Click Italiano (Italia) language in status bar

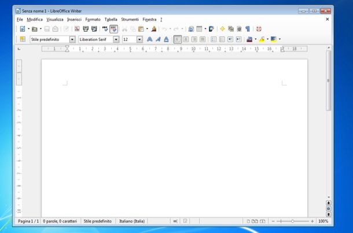(x=132, y=221)
